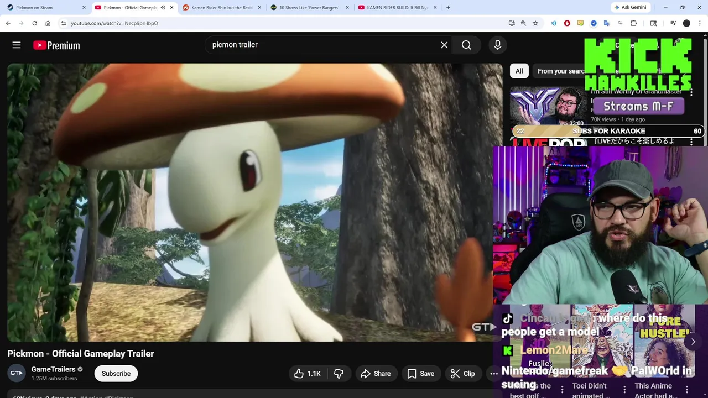Switch to KAMEN RIDER BUILD tab
Viewport: 708px width, 398px height.
pos(397,8)
